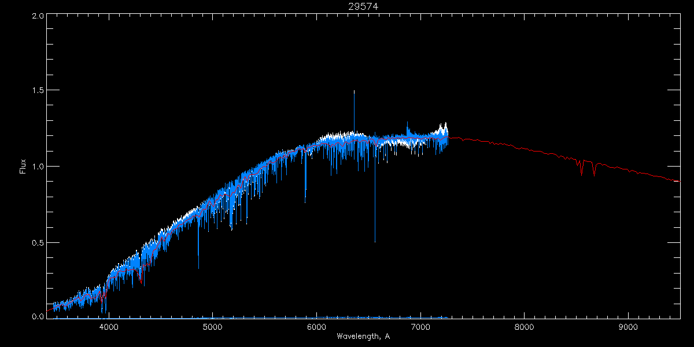
Task: Click the 1.0 flux tick label
Action: pos(38,167)
